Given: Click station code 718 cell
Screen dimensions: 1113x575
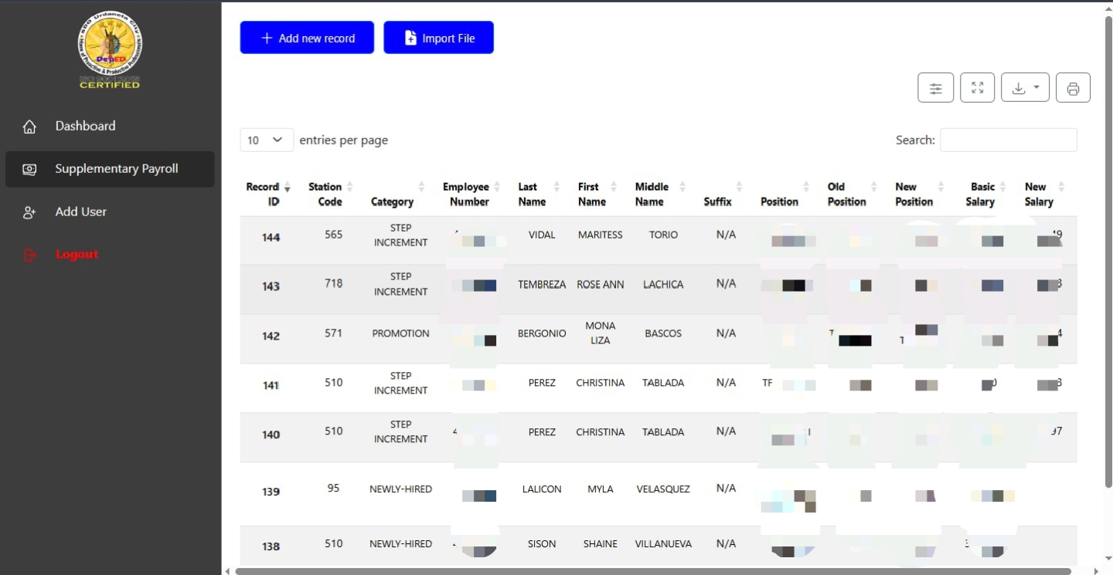Looking at the screenshot, I should pyautogui.click(x=333, y=283).
